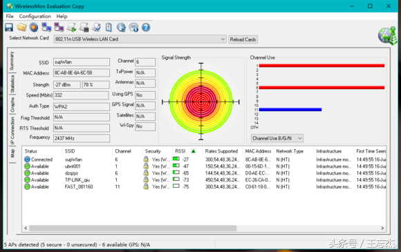
Task: Click the Strength field showing -27 dBm
Action: (x=67, y=85)
